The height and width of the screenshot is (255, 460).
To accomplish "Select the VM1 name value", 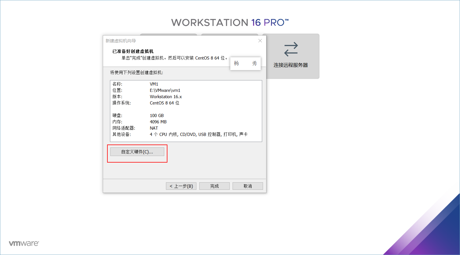I will pos(154,84).
